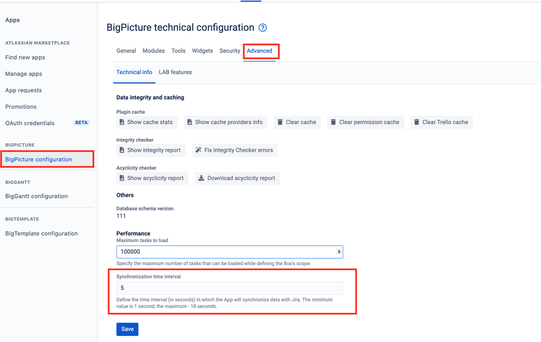Viewport: 541px width, 342px height.
Task: Click the Save button
Action: [x=127, y=329]
